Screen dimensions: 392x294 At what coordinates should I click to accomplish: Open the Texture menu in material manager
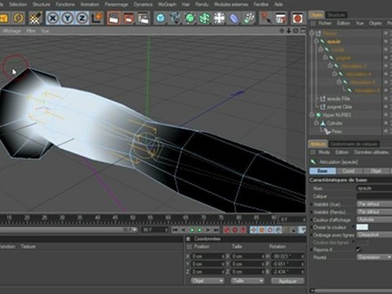pyautogui.click(x=29, y=247)
